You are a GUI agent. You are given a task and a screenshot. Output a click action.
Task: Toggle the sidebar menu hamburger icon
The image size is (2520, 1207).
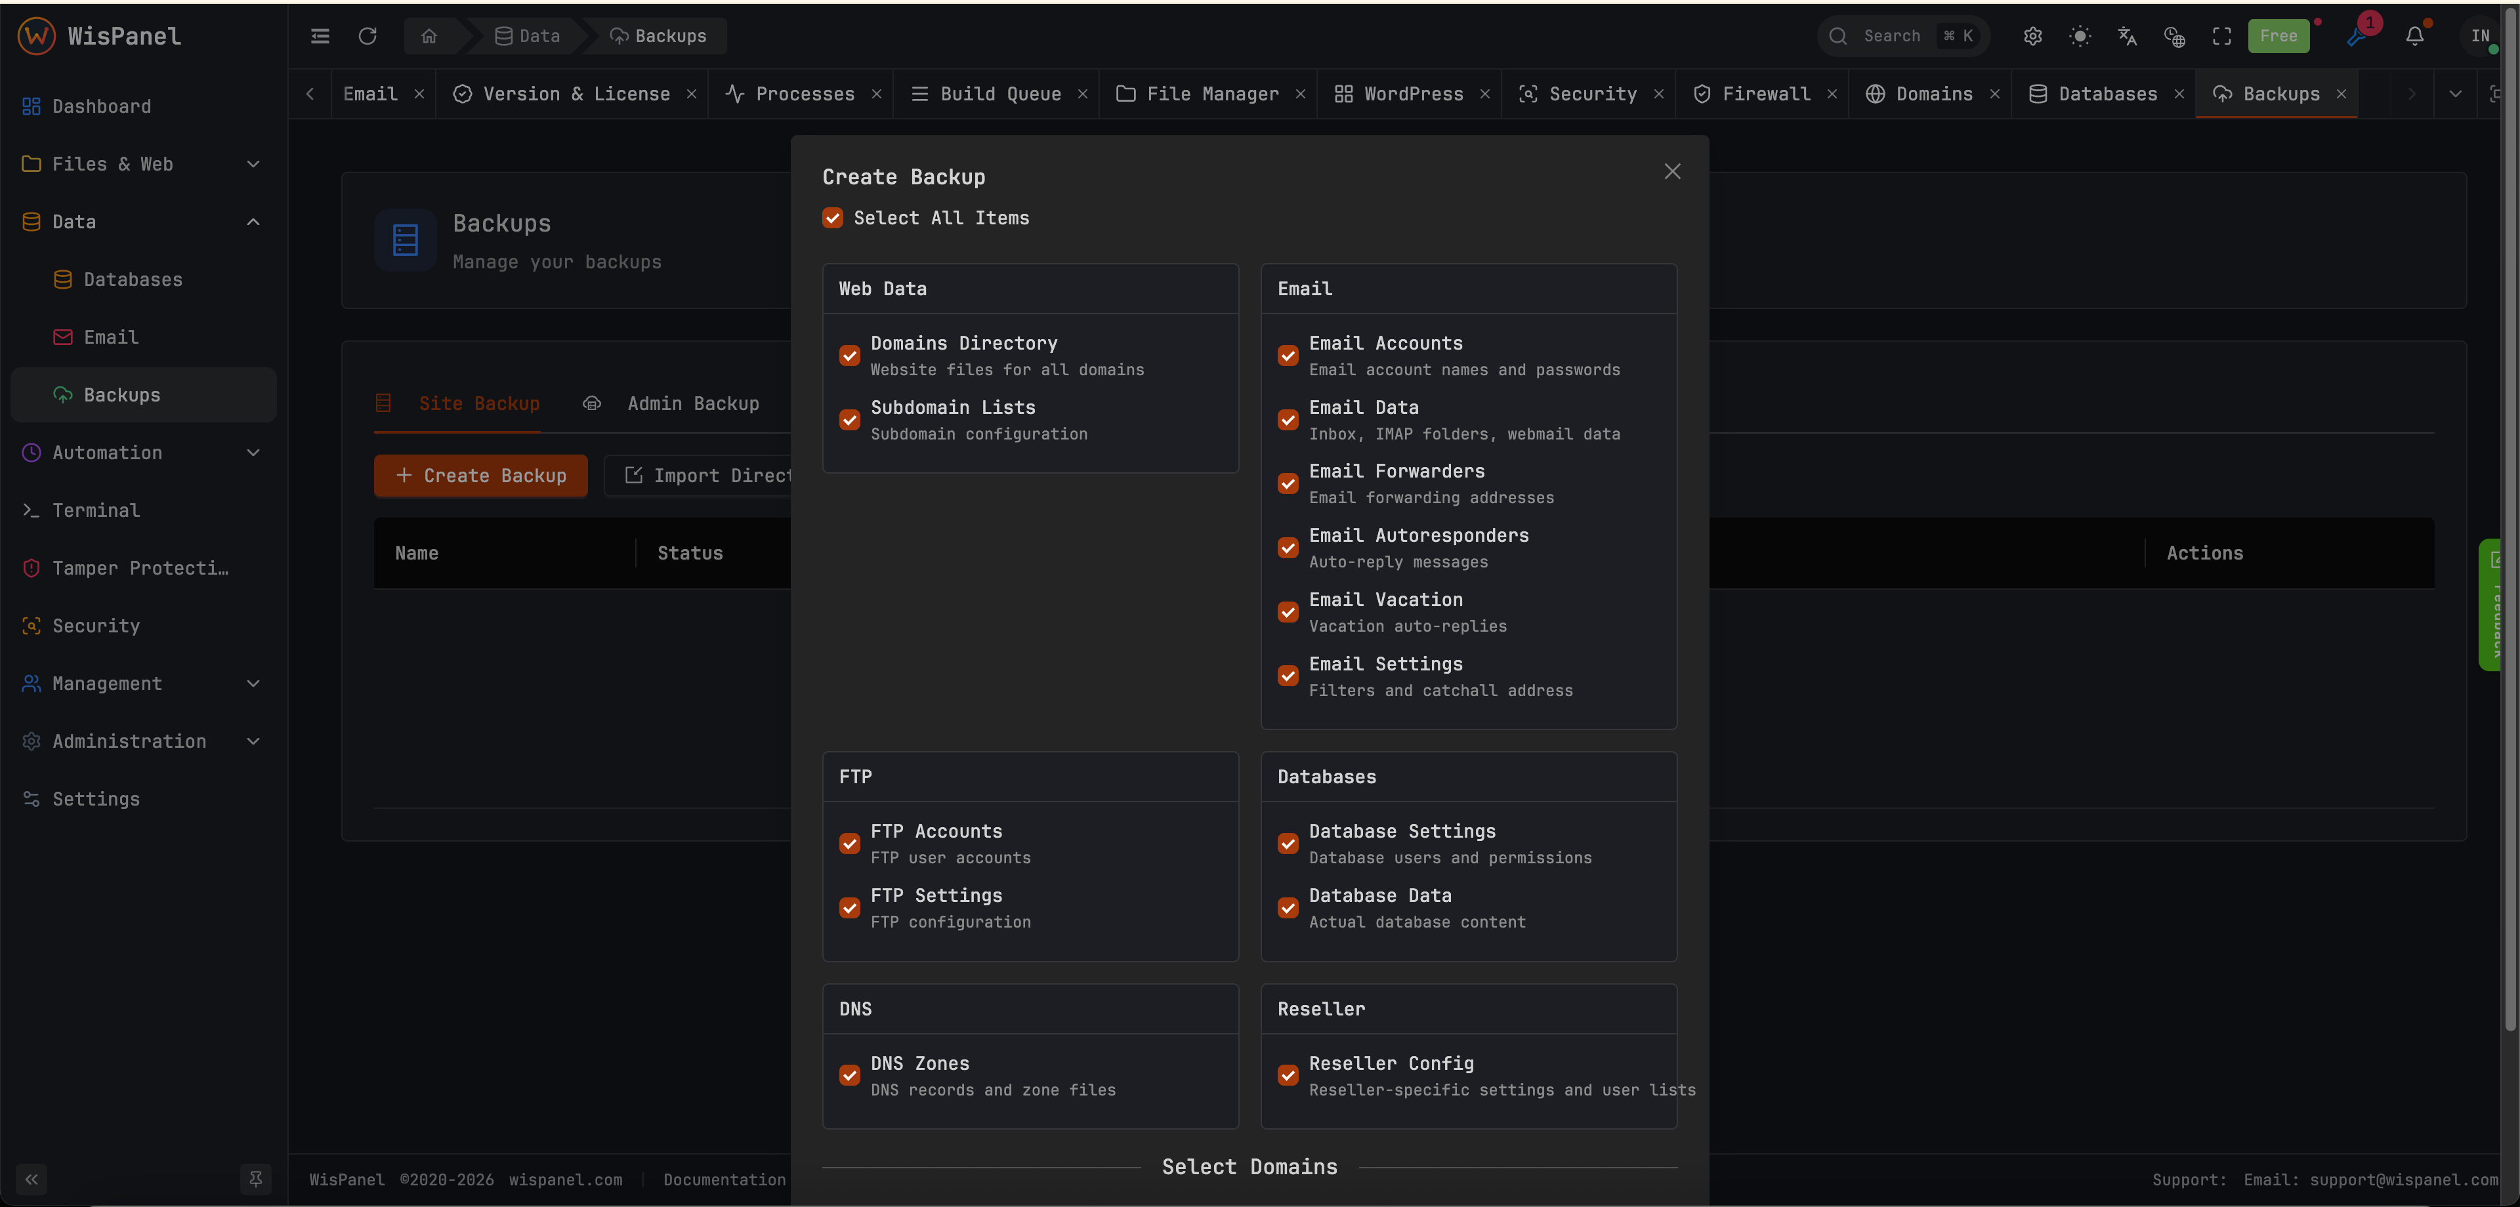click(320, 36)
